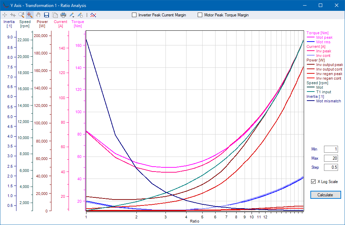Click the magnifier with red arrows tool
This screenshot has height=225, width=345.
30,15
